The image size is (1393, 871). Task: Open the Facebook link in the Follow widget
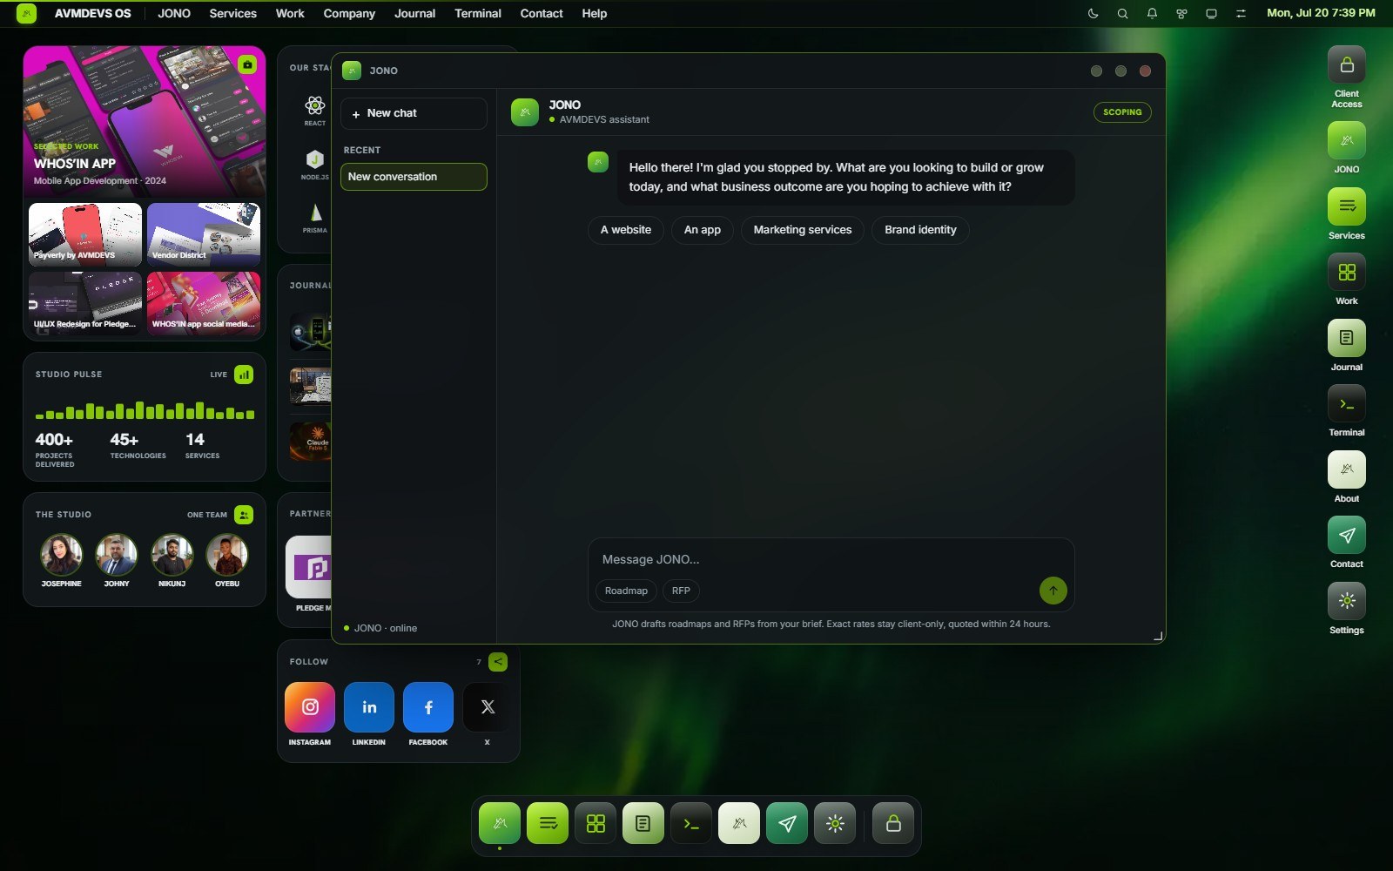click(x=428, y=707)
